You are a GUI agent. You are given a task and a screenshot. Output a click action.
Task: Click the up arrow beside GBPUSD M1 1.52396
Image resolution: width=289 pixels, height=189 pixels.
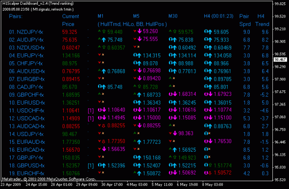pyautogui.click(x=104, y=165)
